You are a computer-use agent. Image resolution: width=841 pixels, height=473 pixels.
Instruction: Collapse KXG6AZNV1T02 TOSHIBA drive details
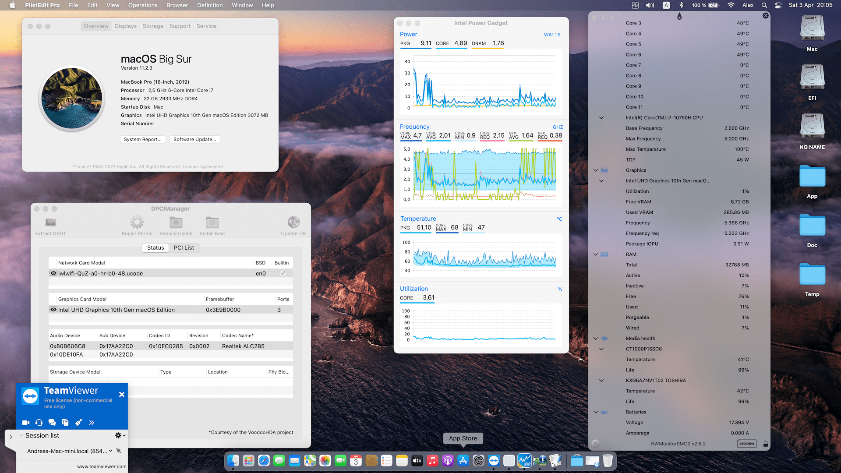[x=601, y=381]
